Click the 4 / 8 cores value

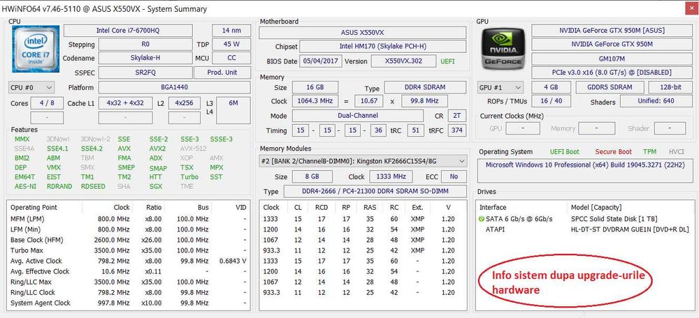(x=47, y=103)
